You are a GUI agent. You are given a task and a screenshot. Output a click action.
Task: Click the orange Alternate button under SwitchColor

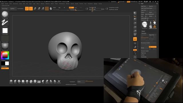(x=5, y=68)
